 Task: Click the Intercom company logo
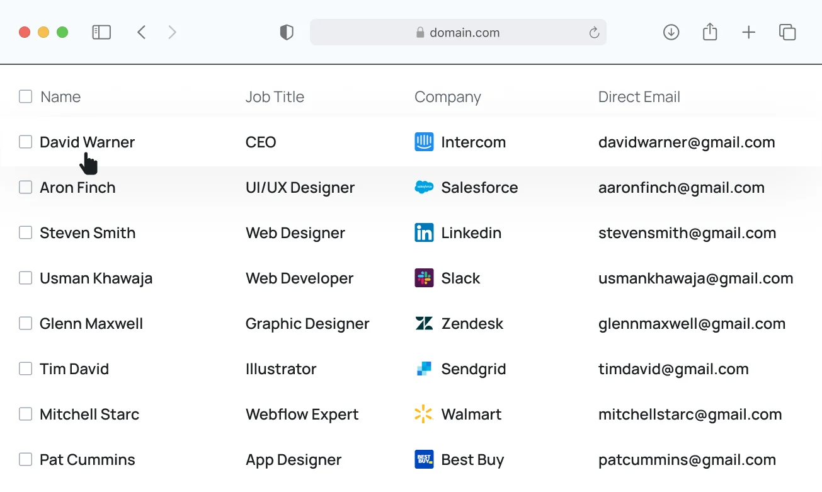424,142
